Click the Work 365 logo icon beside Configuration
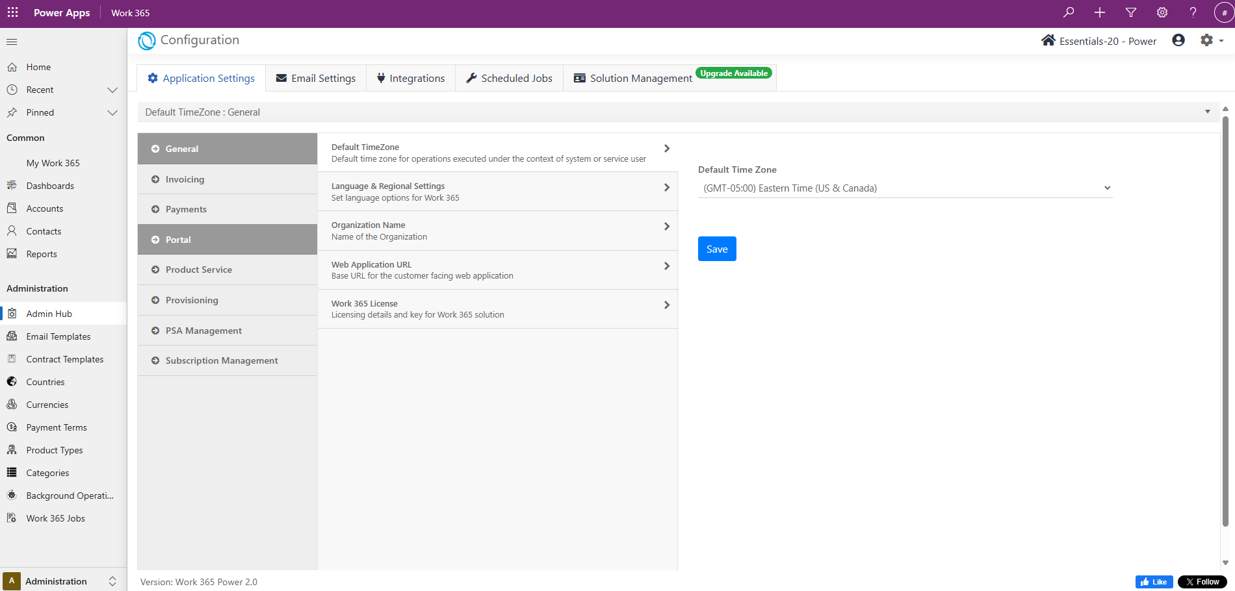The image size is (1235, 591). 147,40
